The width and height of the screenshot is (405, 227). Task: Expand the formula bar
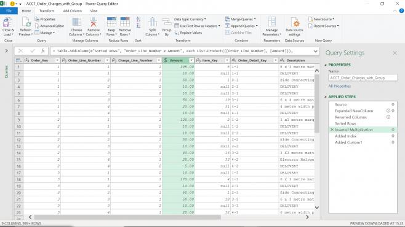click(x=315, y=51)
